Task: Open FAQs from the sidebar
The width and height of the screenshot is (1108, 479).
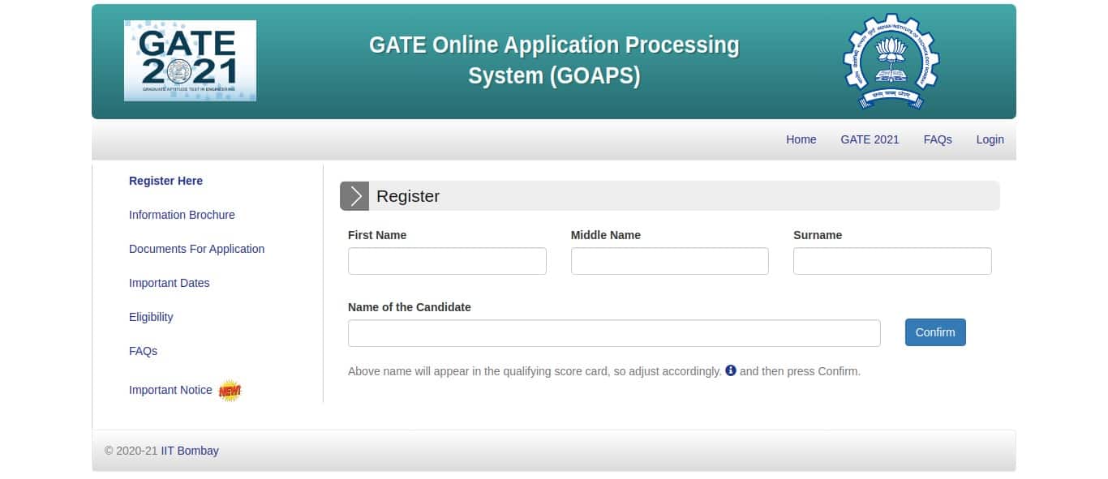Action: [x=143, y=351]
